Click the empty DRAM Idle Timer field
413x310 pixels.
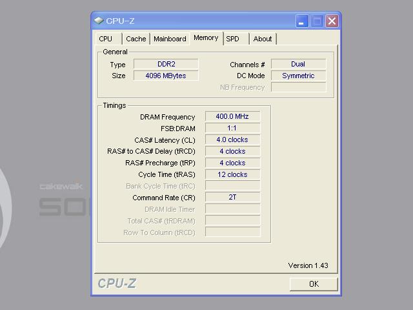coord(232,209)
